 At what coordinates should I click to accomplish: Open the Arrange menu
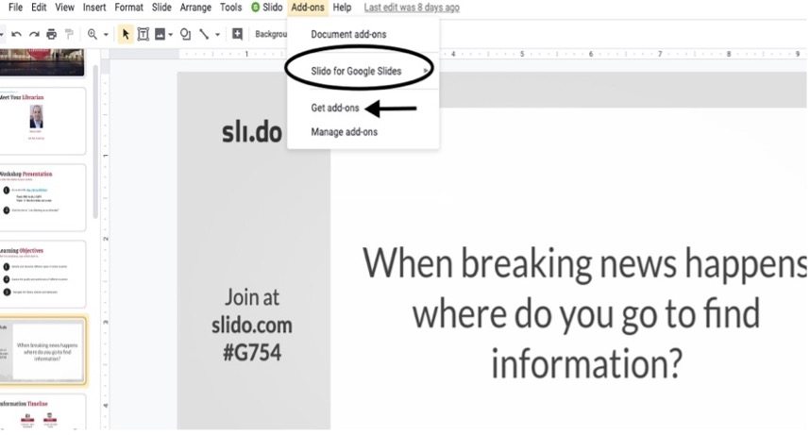(195, 8)
